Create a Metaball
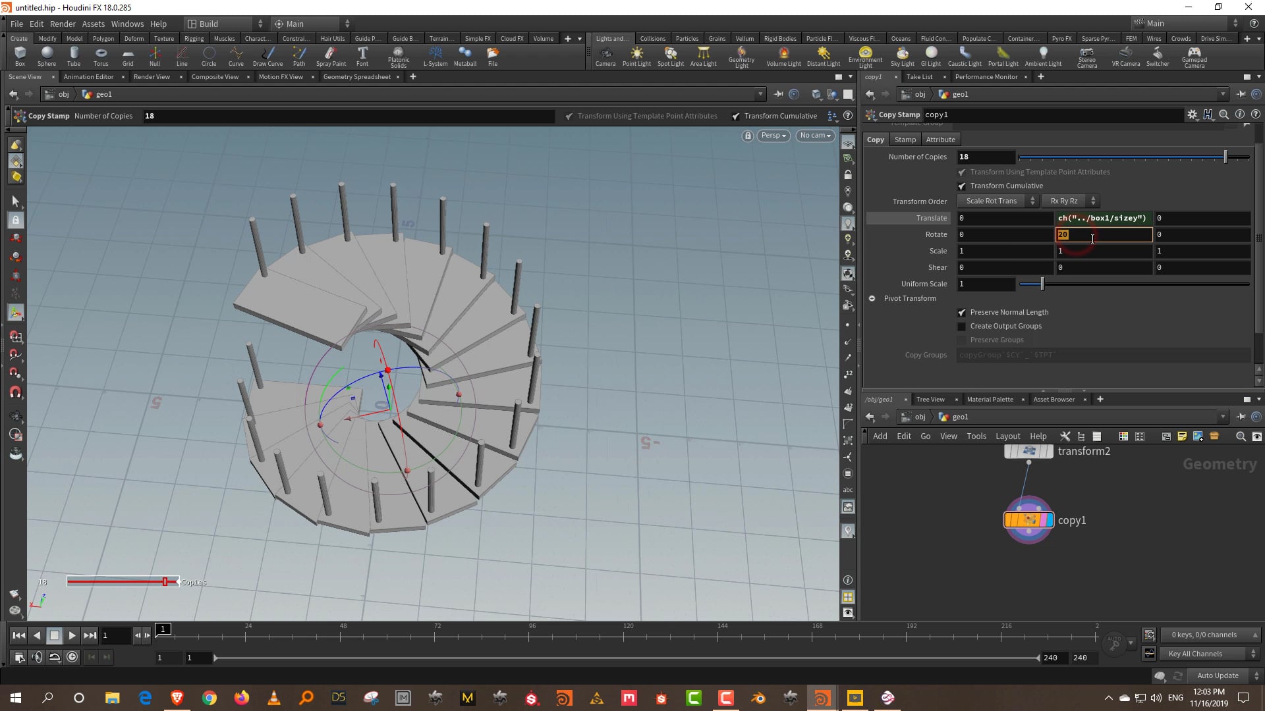The image size is (1265, 711). pos(464,57)
